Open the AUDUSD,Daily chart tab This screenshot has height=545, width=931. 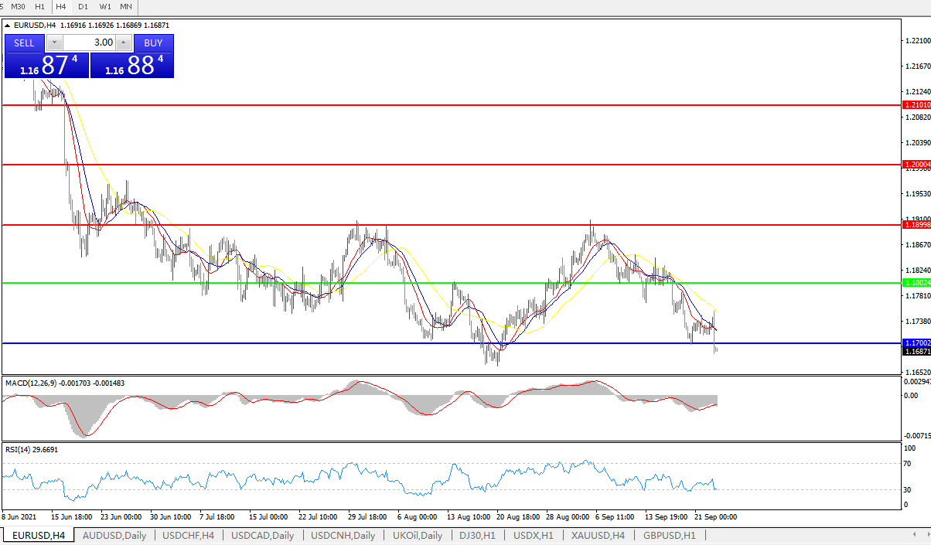pyautogui.click(x=114, y=535)
